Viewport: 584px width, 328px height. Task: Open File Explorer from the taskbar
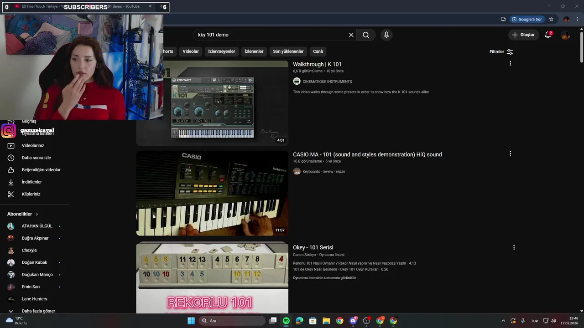(326, 321)
